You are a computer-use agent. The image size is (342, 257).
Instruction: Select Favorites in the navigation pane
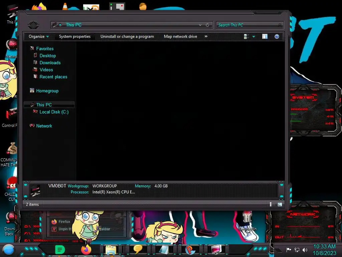click(x=45, y=49)
